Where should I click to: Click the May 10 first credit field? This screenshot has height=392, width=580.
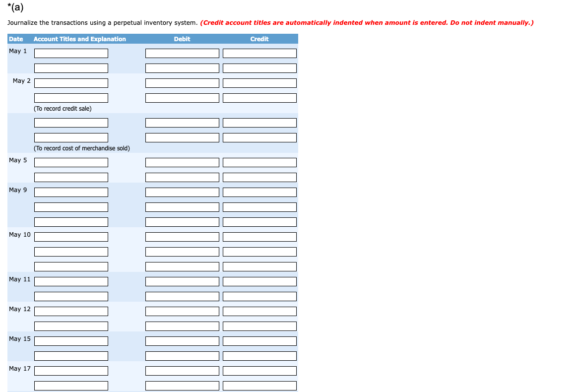coord(259,237)
